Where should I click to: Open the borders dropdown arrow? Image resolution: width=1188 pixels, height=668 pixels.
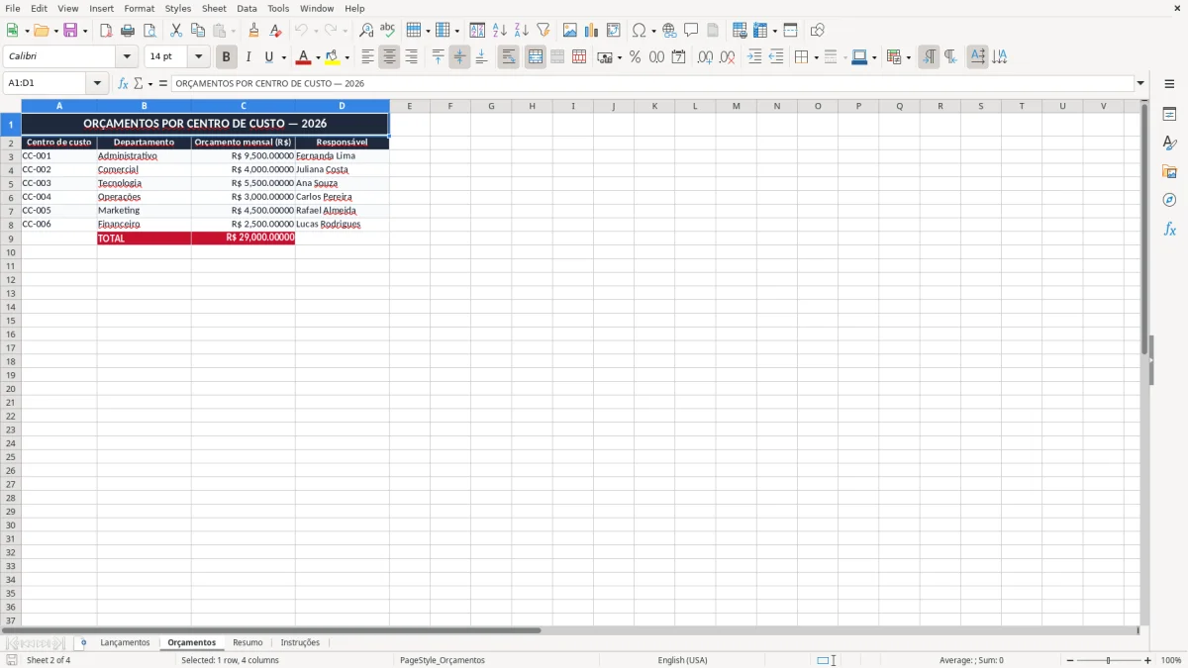[x=816, y=57]
